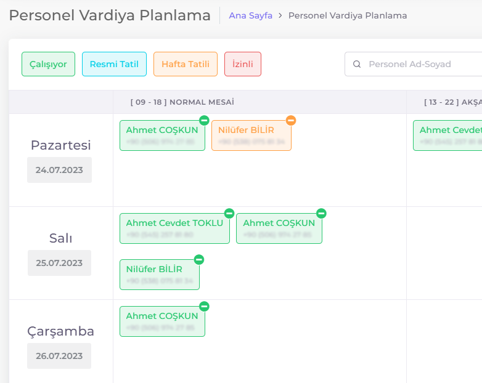Click the search magnifier icon
This screenshot has height=383, width=482.
[357, 64]
